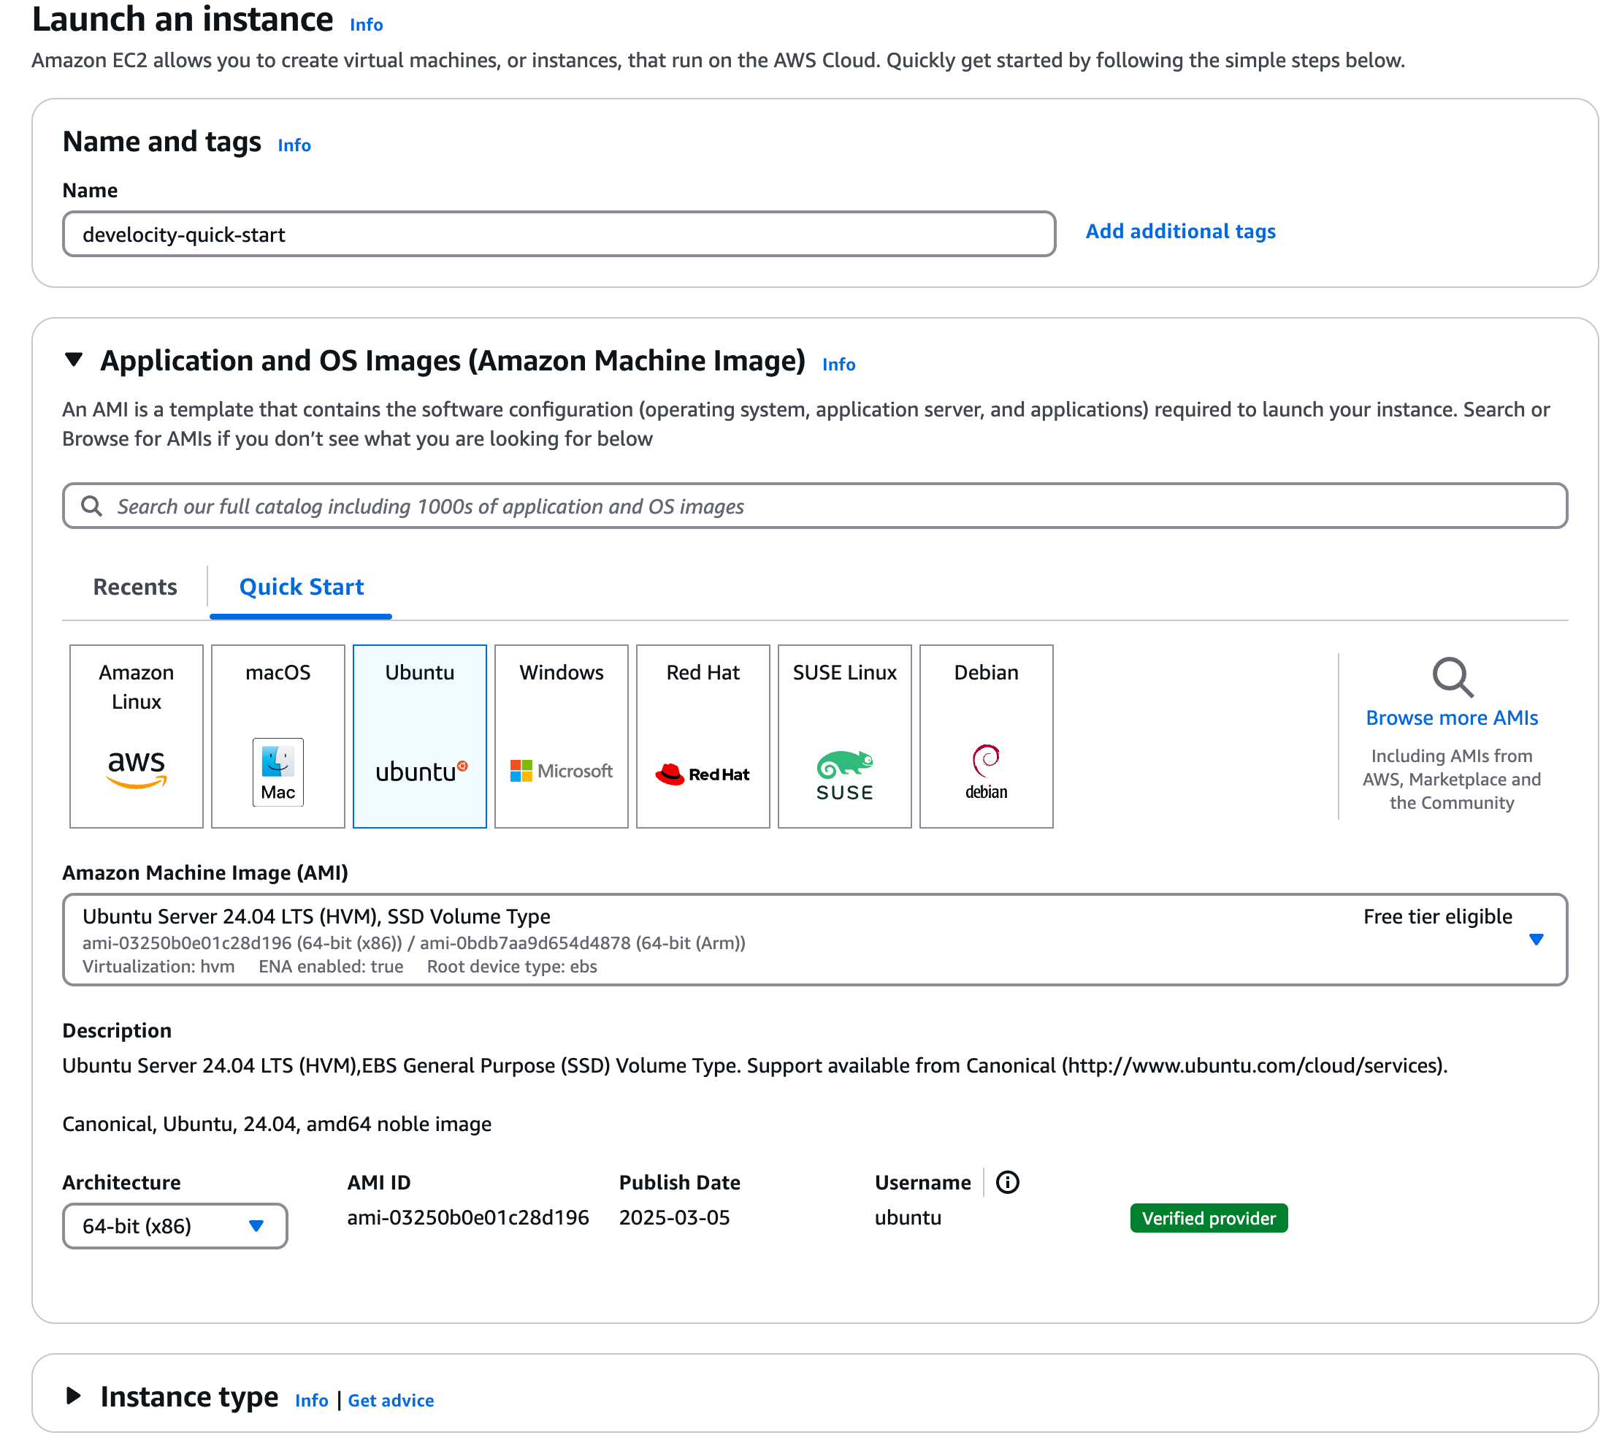The height and width of the screenshot is (1454, 1611).
Task: Select the Amazon Linux AMI icon
Action: coord(135,769)
